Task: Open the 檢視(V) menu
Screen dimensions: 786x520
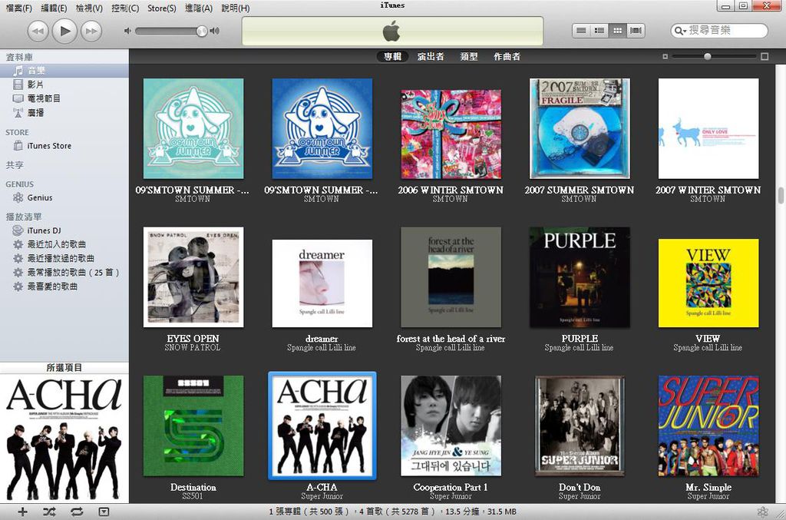Action: coord(89,8)
